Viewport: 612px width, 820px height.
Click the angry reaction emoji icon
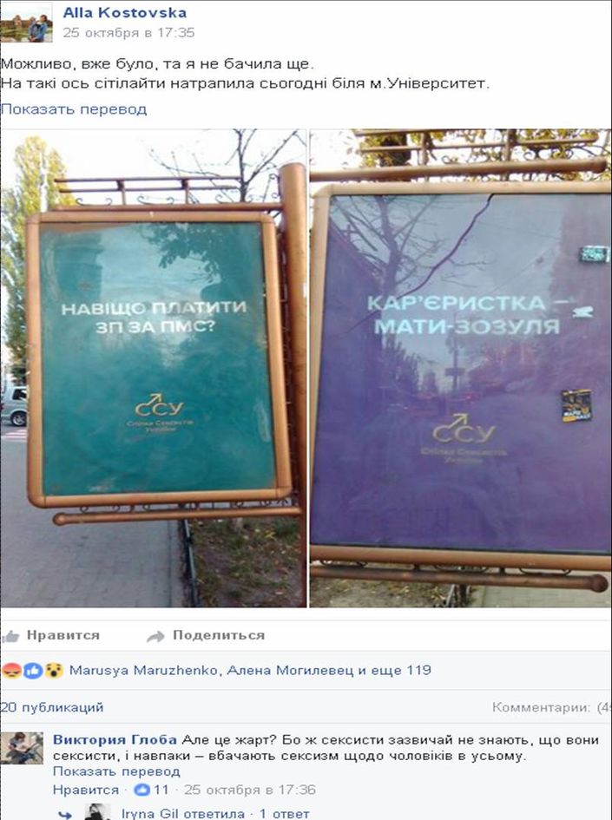pyautogui.click(x=11, y=670)
